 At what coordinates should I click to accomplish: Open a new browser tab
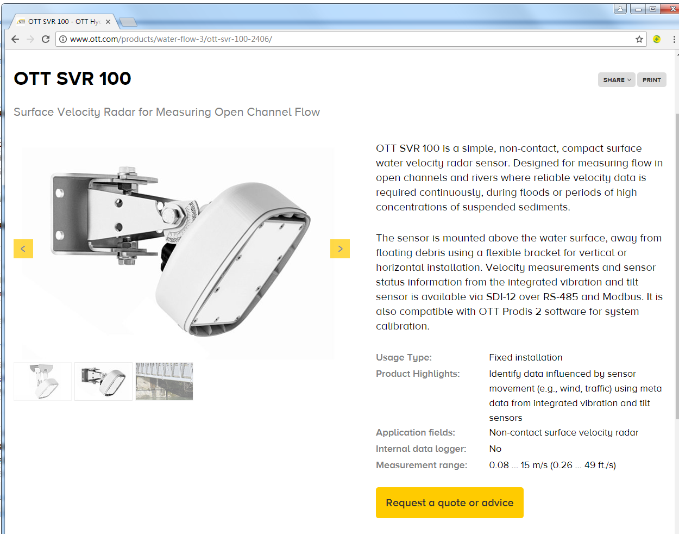coord(128,22)
